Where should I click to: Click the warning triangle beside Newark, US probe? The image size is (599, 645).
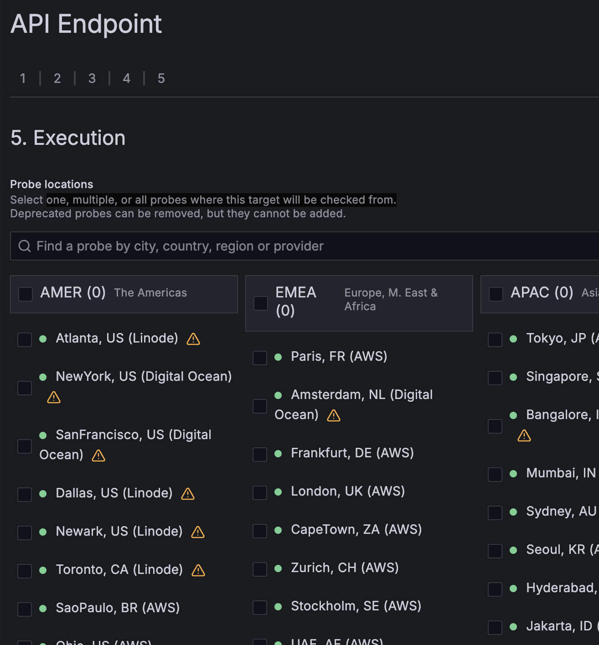[197, 532]
